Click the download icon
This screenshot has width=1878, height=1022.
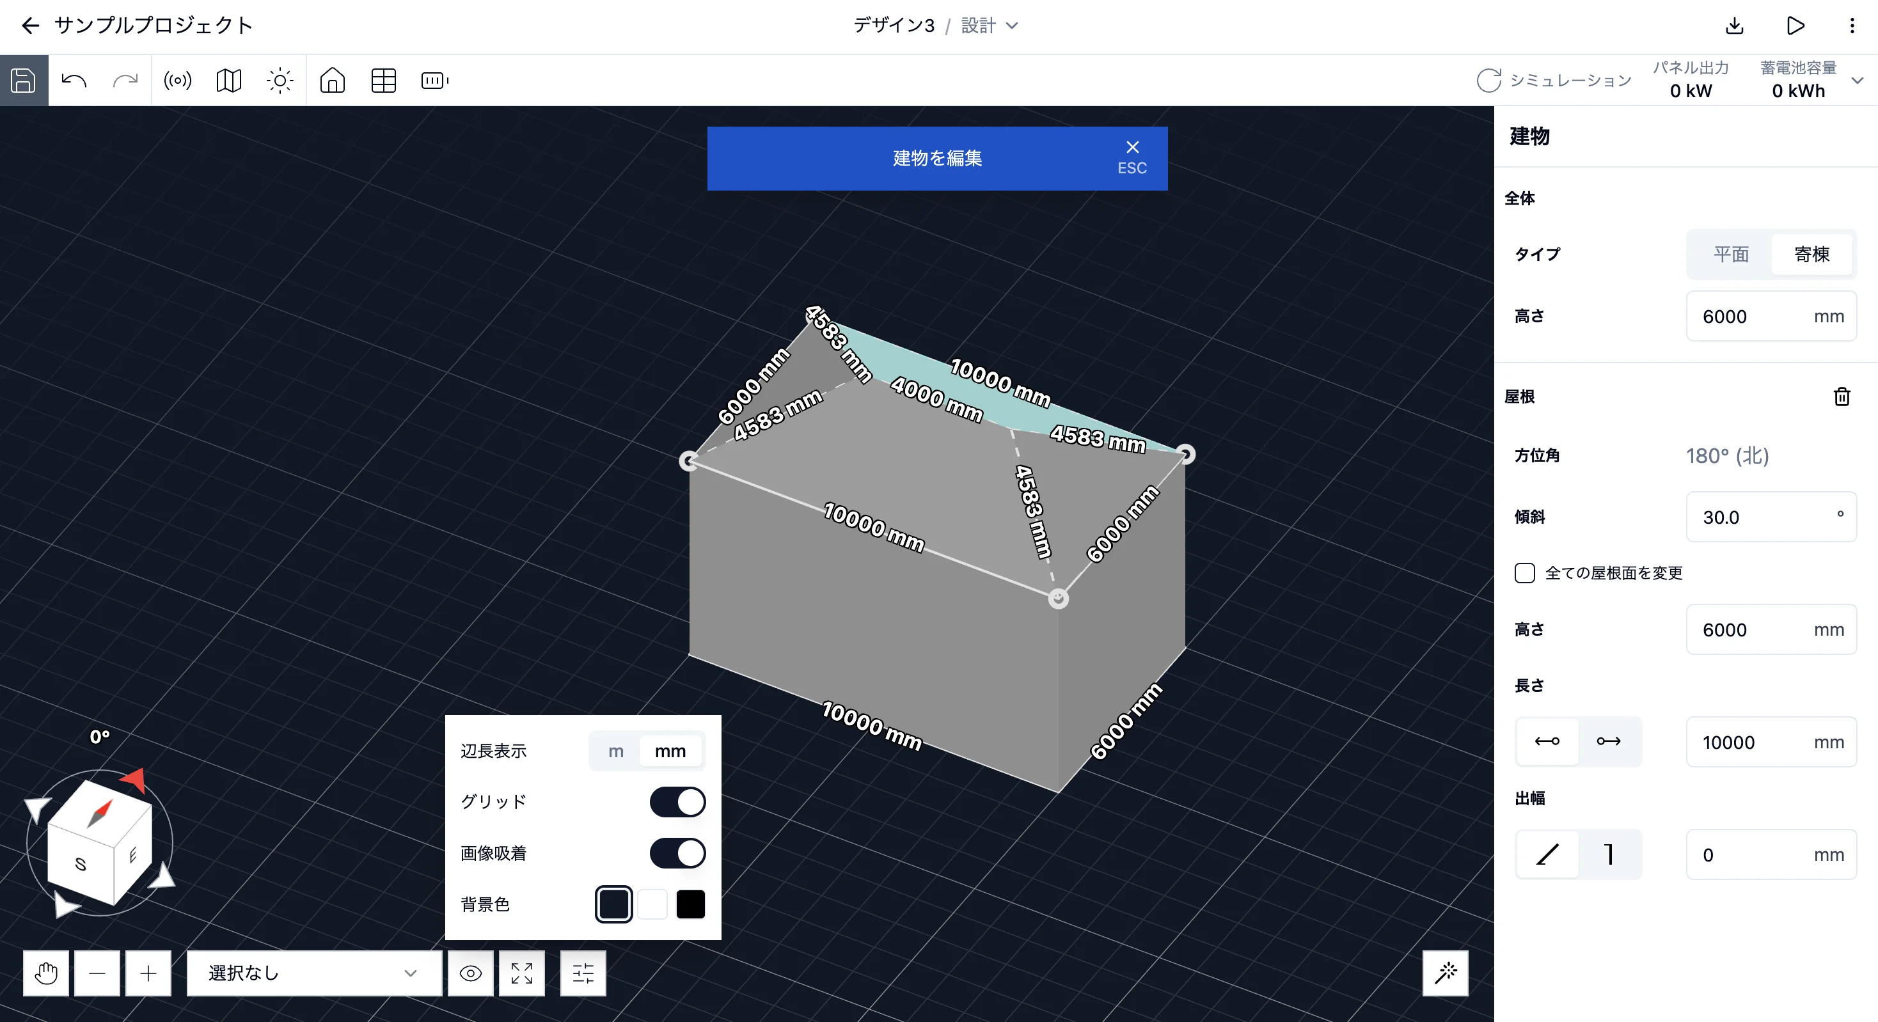click(1734, 26)
